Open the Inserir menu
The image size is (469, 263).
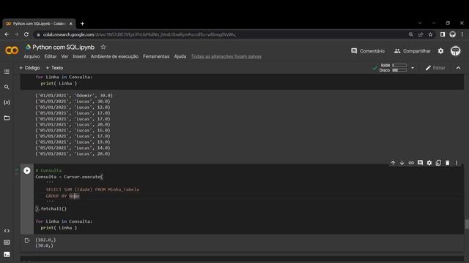tap(79, 56)
